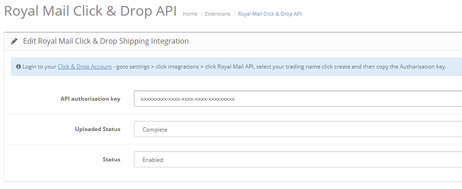Click "Login to your" text in alert

coord(39,67)
